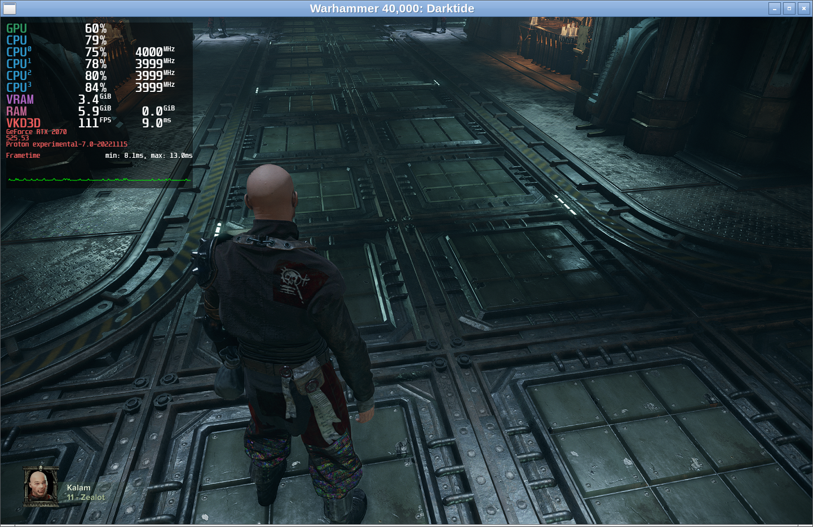Click the "11 - Zealot" class label
Screen dimensions: 813x527
pos(86,497)
